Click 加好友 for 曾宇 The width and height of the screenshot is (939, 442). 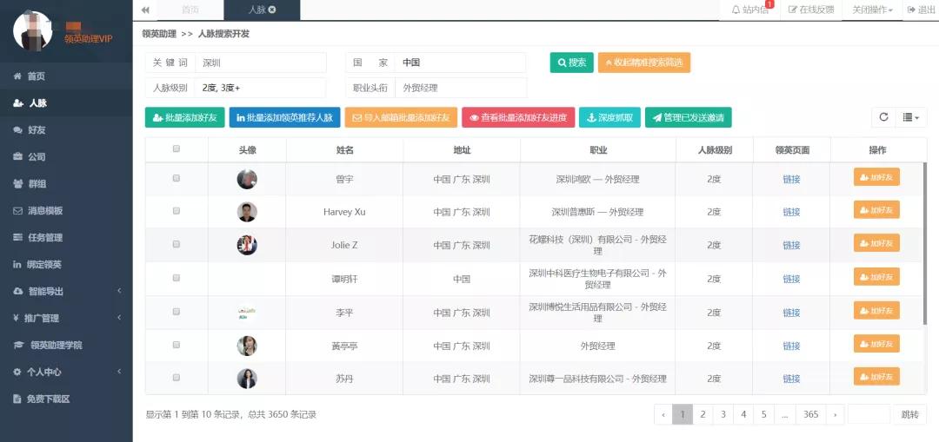click(x=876, y=177)
